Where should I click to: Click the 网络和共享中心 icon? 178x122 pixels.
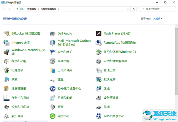click(x=99, y=116)
